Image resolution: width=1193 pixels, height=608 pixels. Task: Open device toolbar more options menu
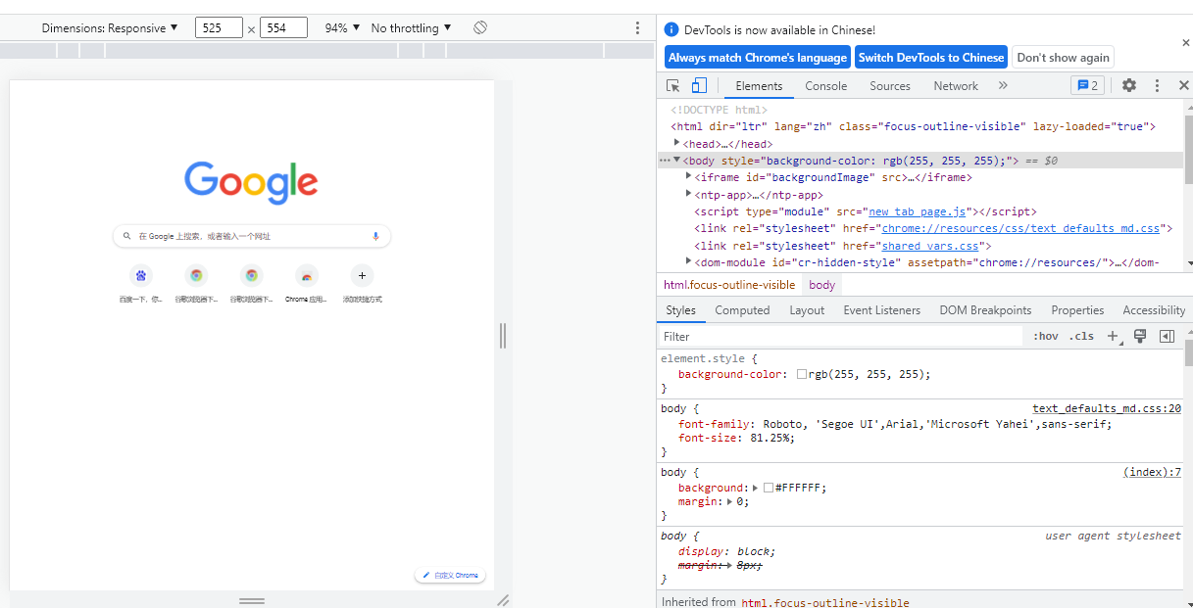pyautogui.click(x=637, y=28)
